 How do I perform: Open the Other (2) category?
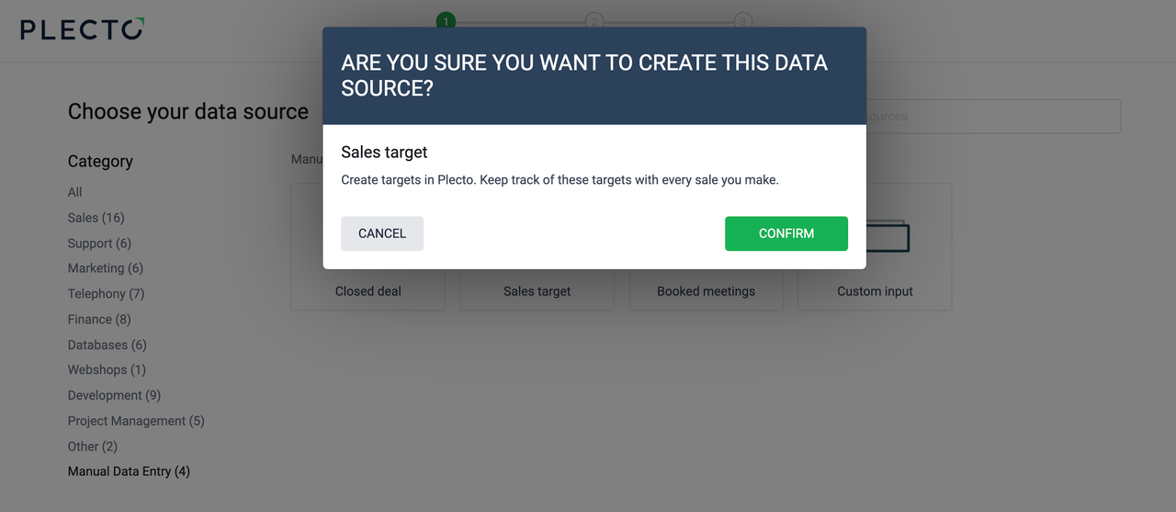tap(92, 446)
